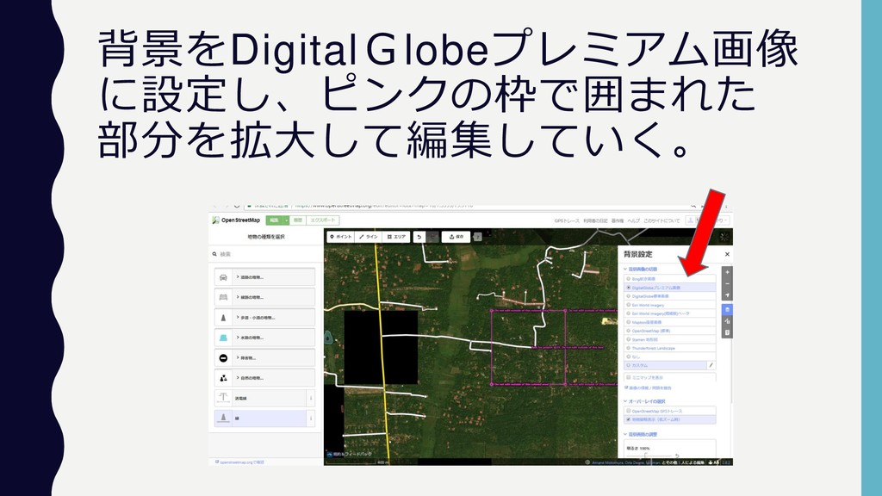Screen dimensions: 882x496
Task: Open the エクスポート tab
Action: click(x=323, y=220)
